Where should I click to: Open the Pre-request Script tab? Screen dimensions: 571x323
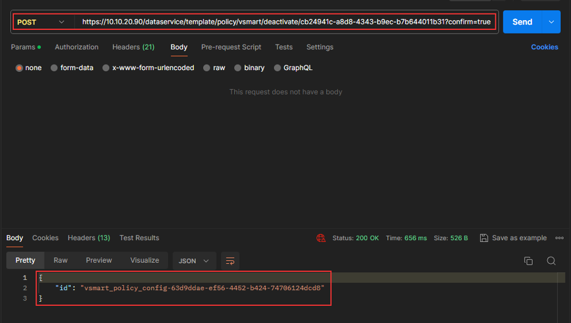[231, 47]
